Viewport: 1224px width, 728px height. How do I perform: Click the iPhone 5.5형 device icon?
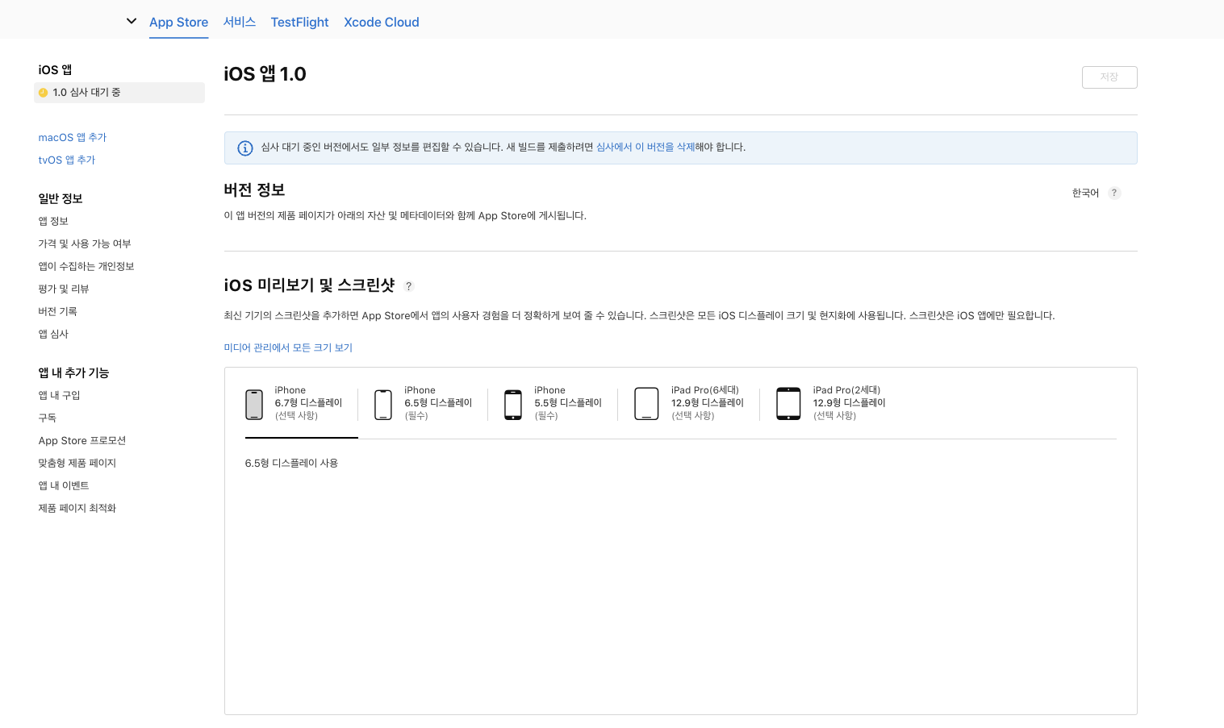tap(513, 405)
